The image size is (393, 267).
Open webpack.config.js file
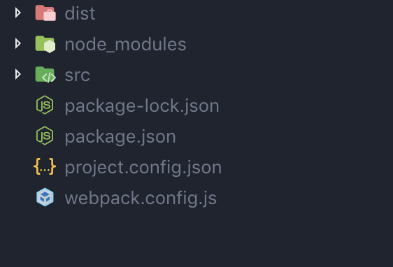tap(141, 199)
